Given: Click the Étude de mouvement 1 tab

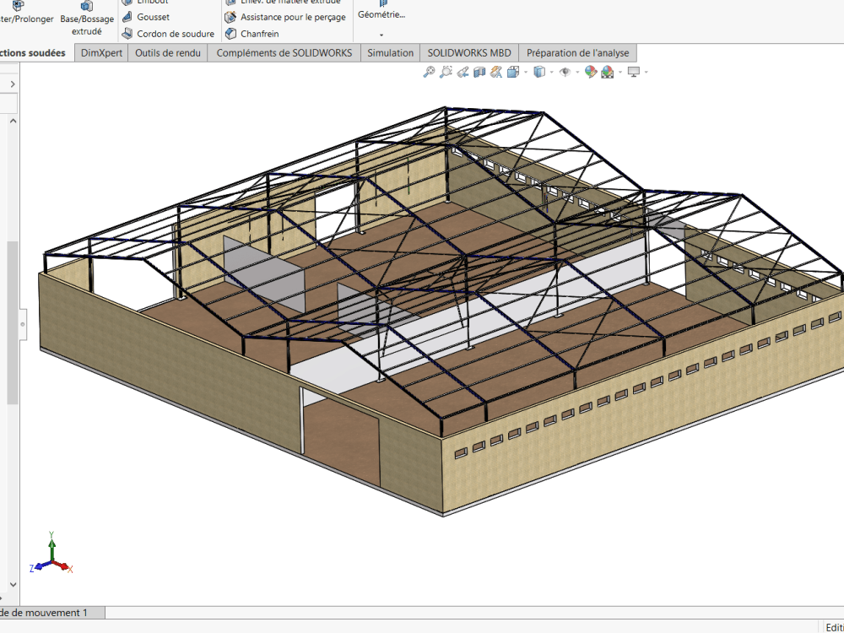Looking at the screenshot, I should (46, 613).
